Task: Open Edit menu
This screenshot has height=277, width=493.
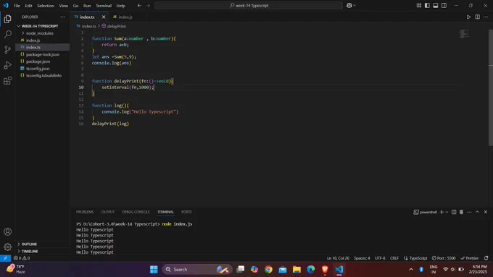Action: point(28,6)
